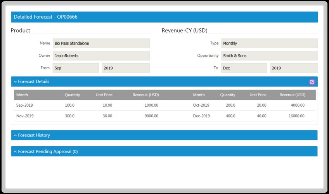Click the Owner field JasonRoberts

tap(101, 55)
